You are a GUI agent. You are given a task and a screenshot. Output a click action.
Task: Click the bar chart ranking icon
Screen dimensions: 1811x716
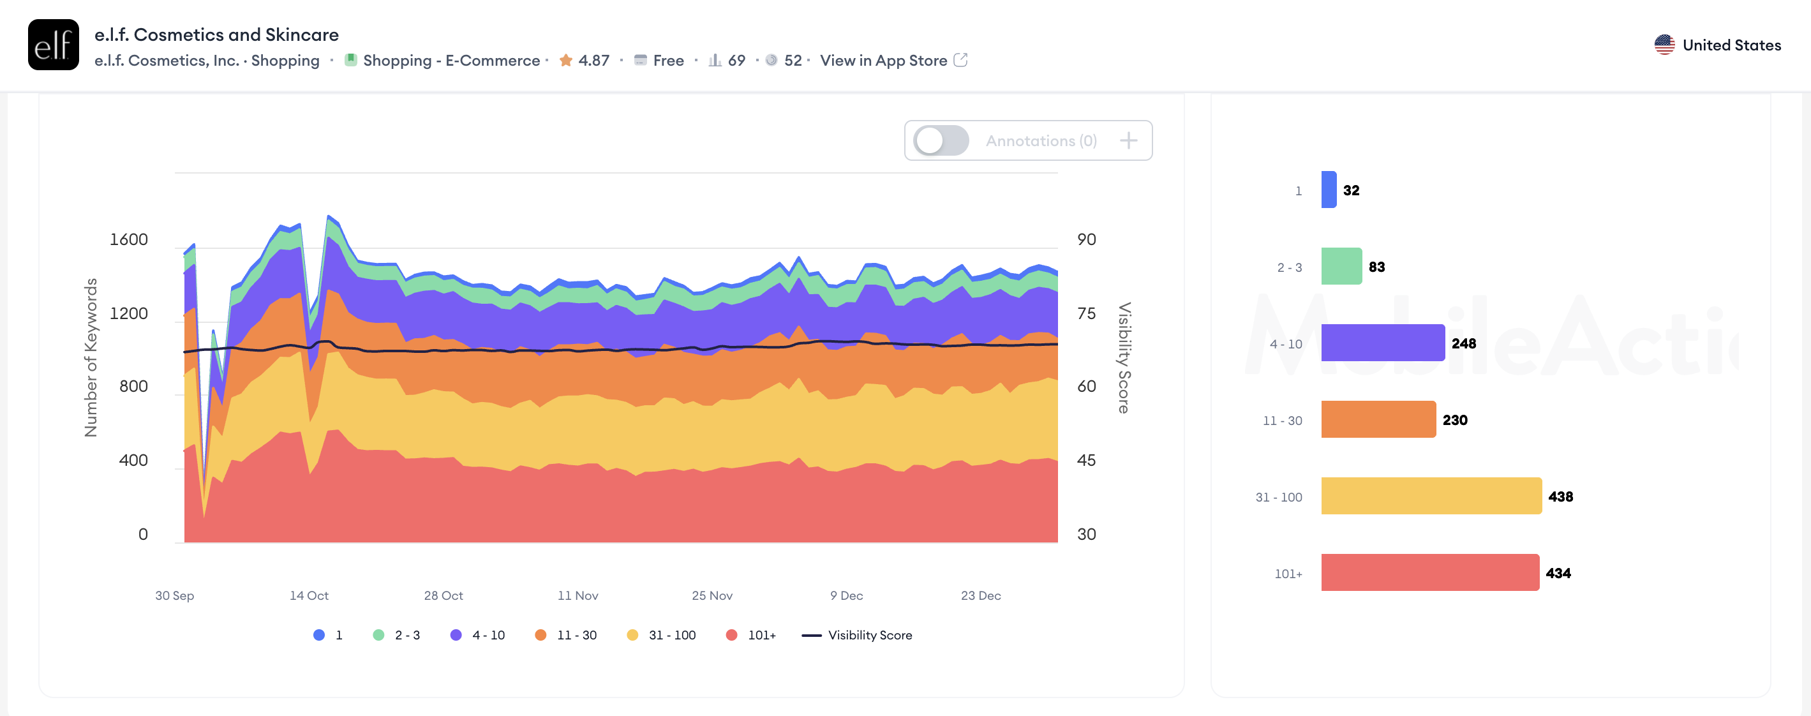tap(715, 61)
